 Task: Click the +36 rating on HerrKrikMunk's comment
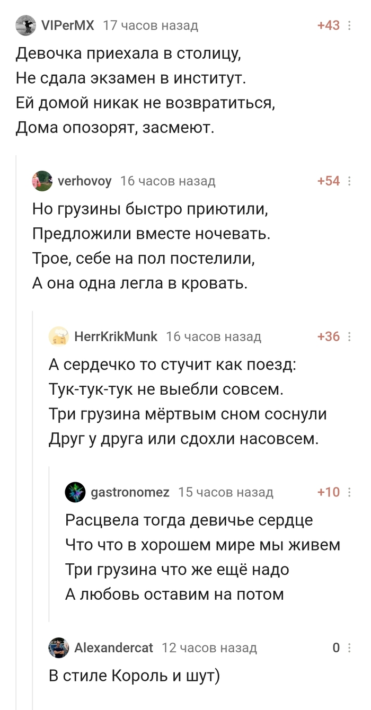(x=328, y=336)
